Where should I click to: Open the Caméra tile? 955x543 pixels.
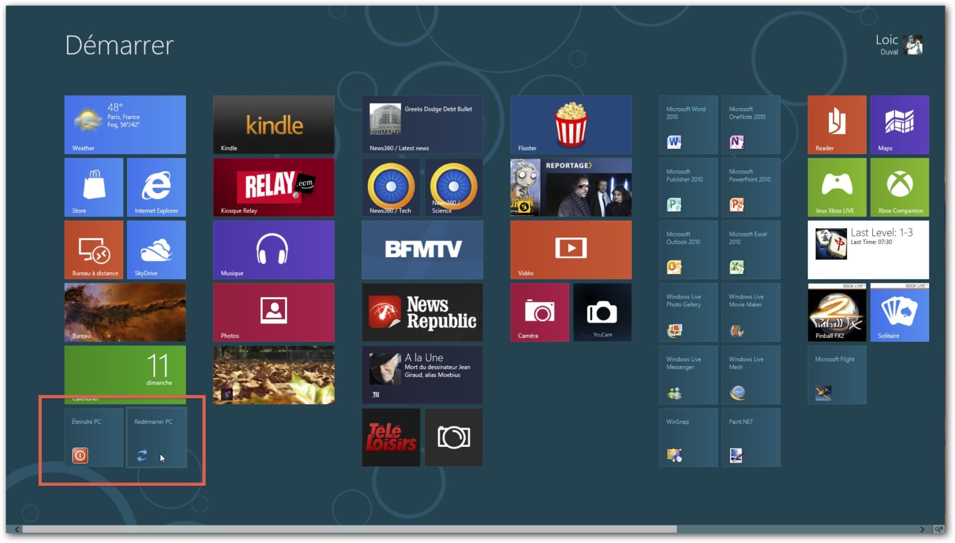pyautogui.click(x=540, y=312)
